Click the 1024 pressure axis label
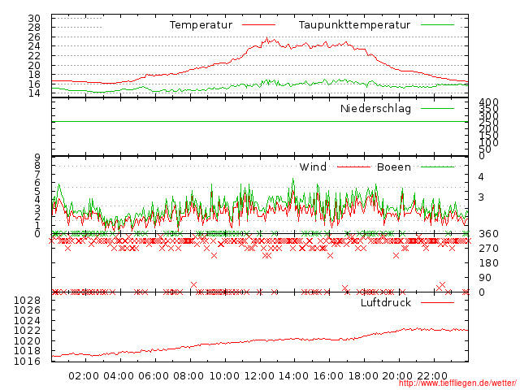520x390 pixels. (x=27, y=321)
